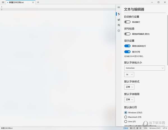
Task: Open the 默认字体样式 dropdown
Action: click(129, 87)
